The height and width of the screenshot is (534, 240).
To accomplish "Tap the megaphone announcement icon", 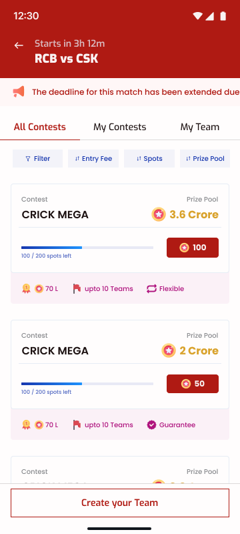I will (x=19, y=91).
